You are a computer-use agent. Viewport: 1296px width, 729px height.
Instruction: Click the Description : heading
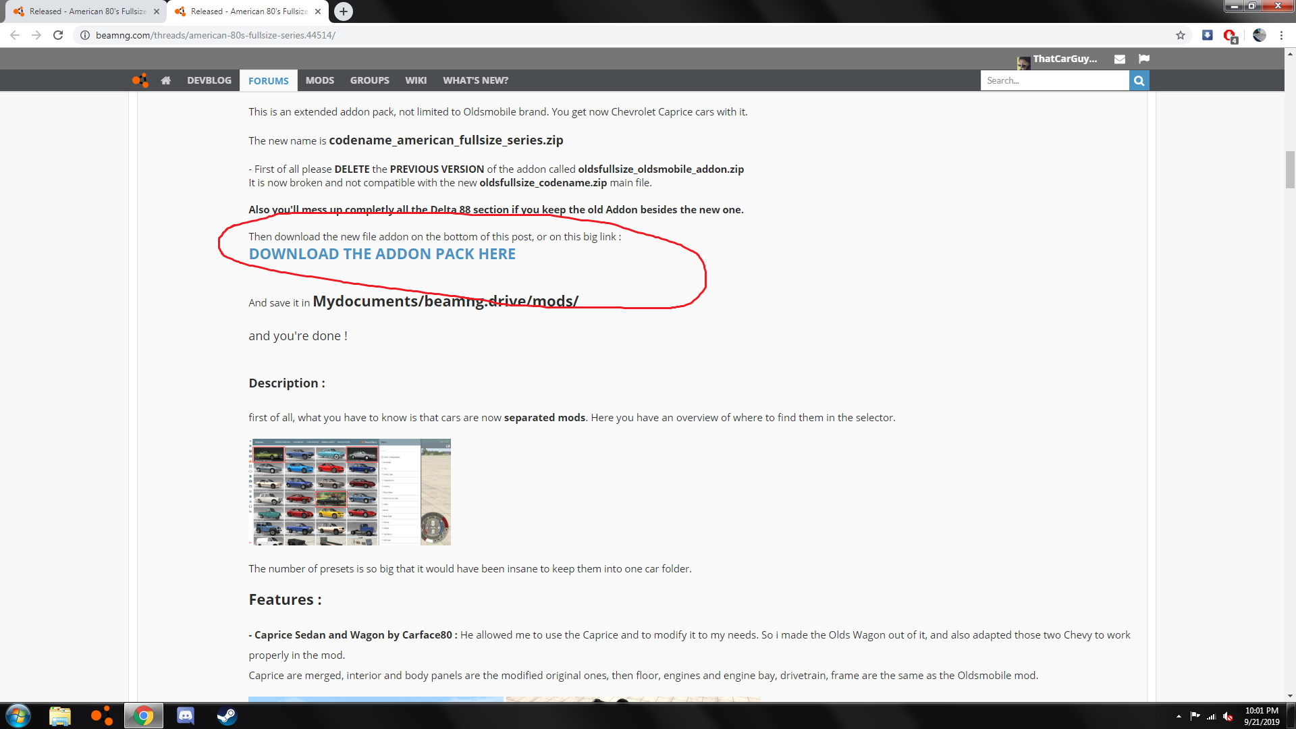pyautogui.click(x=287, y=383)
